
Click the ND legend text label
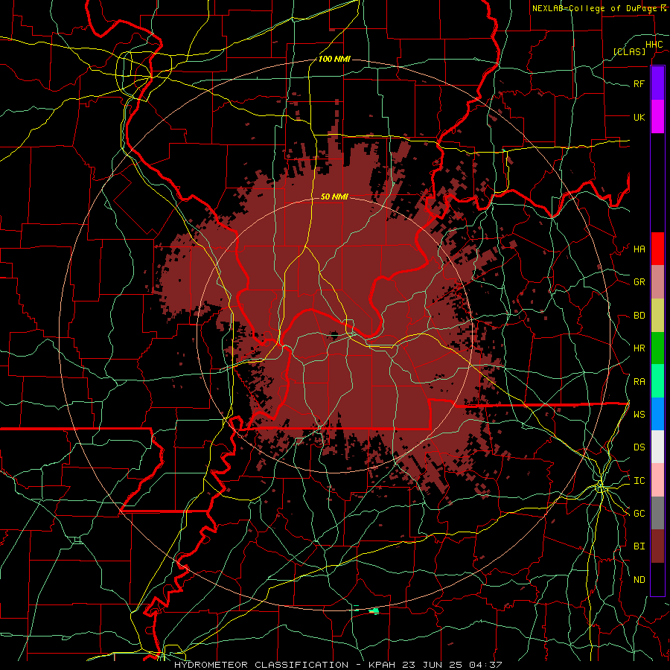[639, 580]
